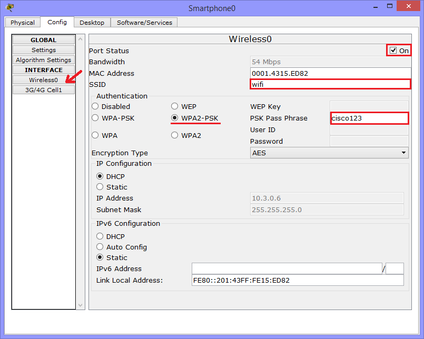Screen dimensions: 424x339
Task: Click the sidebar scrollbar down arrow
Action: [x=80, y=304]
